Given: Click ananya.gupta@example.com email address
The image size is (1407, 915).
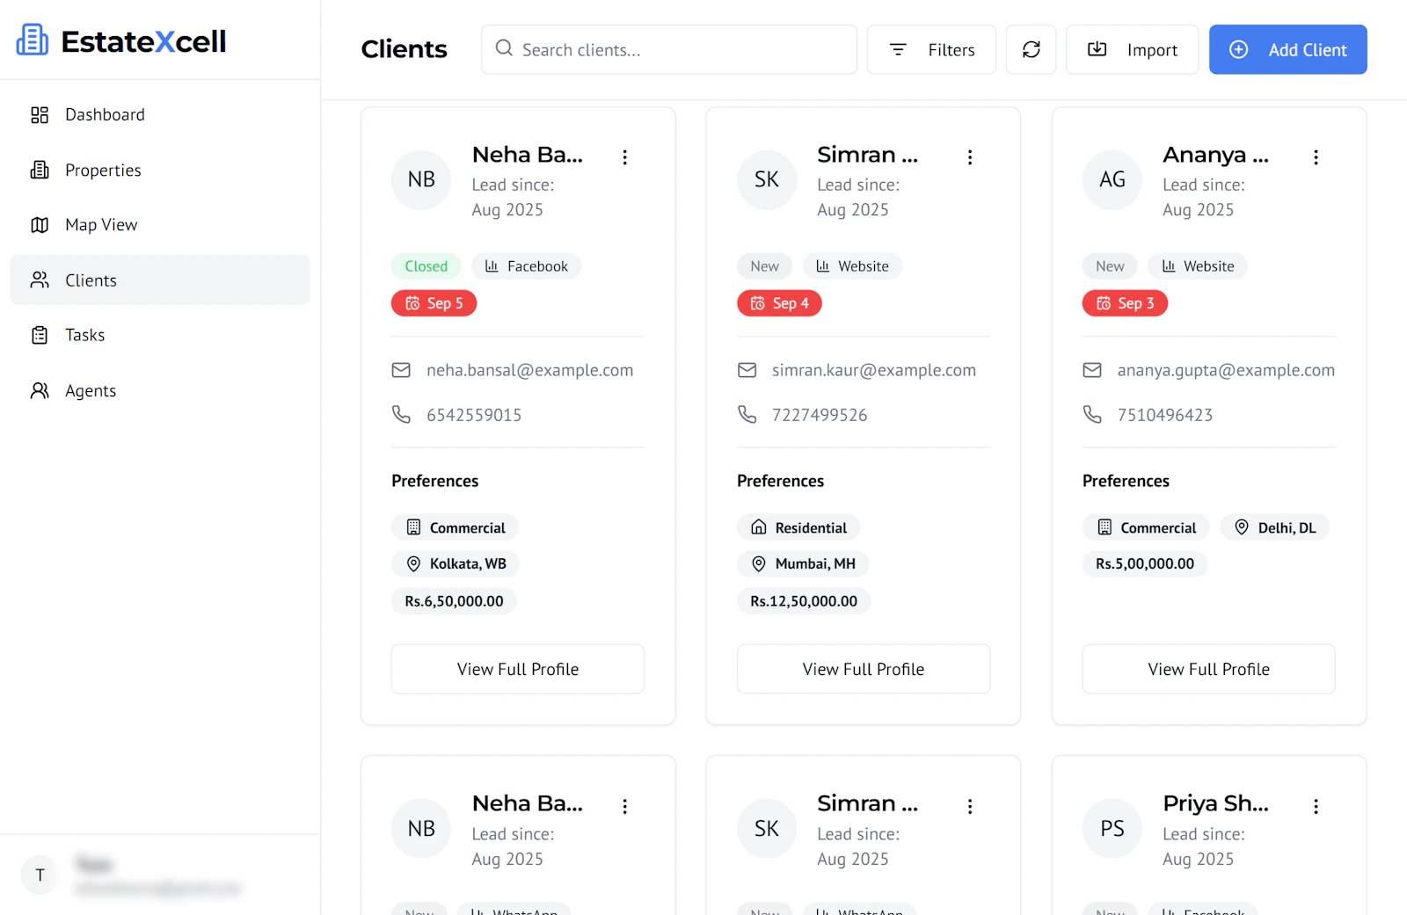Looking at the screenshot, I should pos(1226,370).
